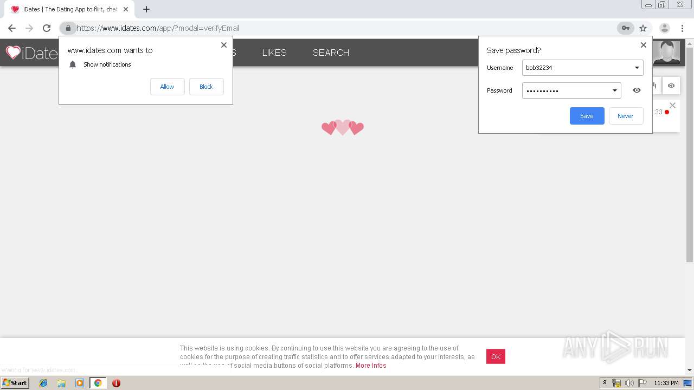Image resolution: width=694 pixels, height=390 pixels.
Task: Open a new browser tab
Action: tap(146, 9)
